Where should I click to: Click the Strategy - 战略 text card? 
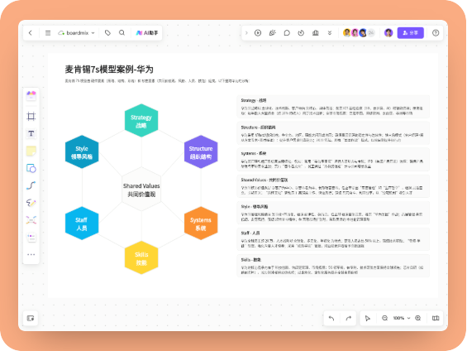pyautogui.click(x=333, y=107)
